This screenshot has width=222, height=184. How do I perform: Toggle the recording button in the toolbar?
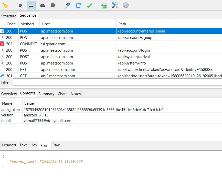(20, 5)
